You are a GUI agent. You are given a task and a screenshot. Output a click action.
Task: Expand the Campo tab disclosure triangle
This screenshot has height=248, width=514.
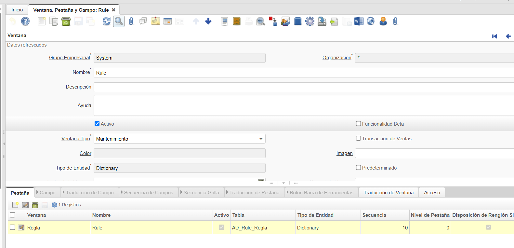37,192
